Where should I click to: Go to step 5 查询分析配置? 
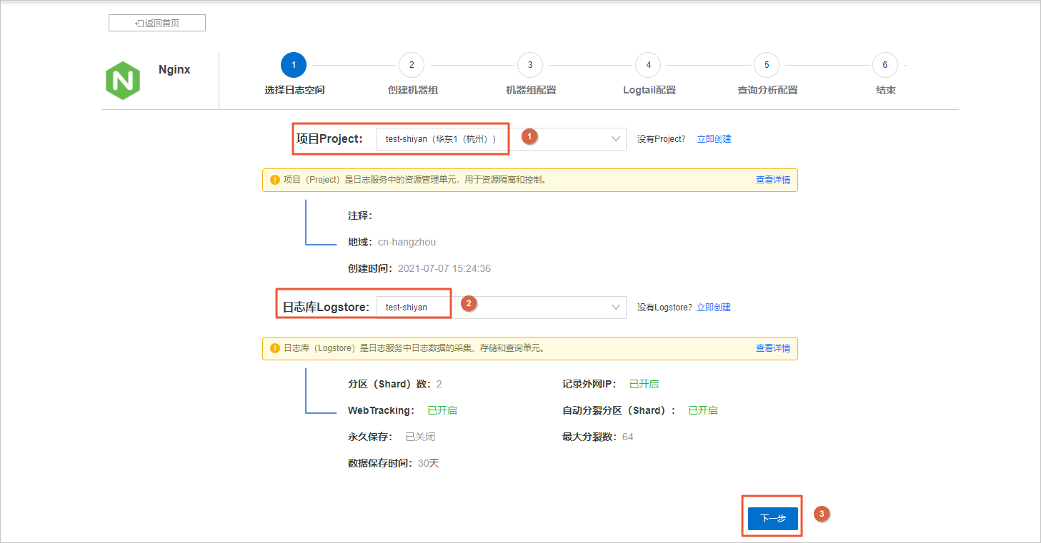point(767,65)
